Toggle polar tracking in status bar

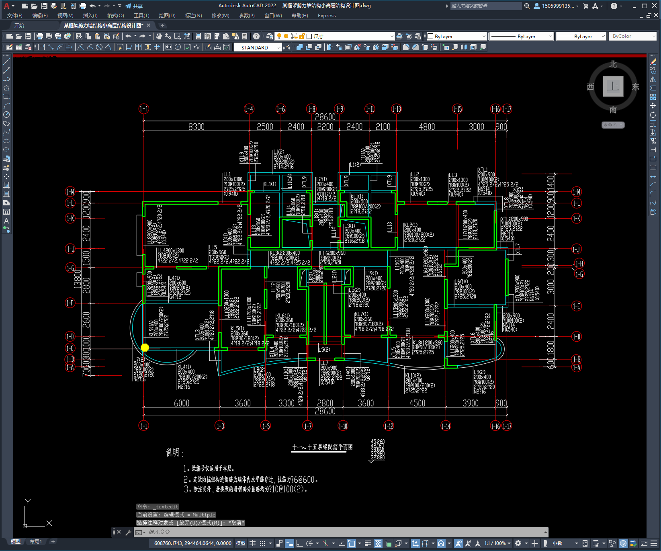tap(309, 543)
